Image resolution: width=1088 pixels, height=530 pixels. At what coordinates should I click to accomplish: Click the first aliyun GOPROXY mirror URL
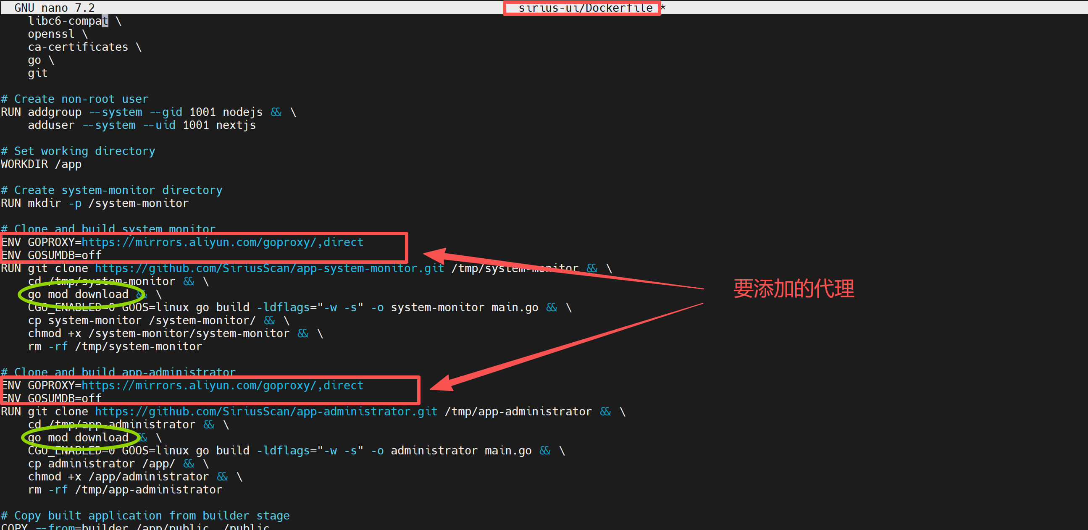click(x=222, y=242)
